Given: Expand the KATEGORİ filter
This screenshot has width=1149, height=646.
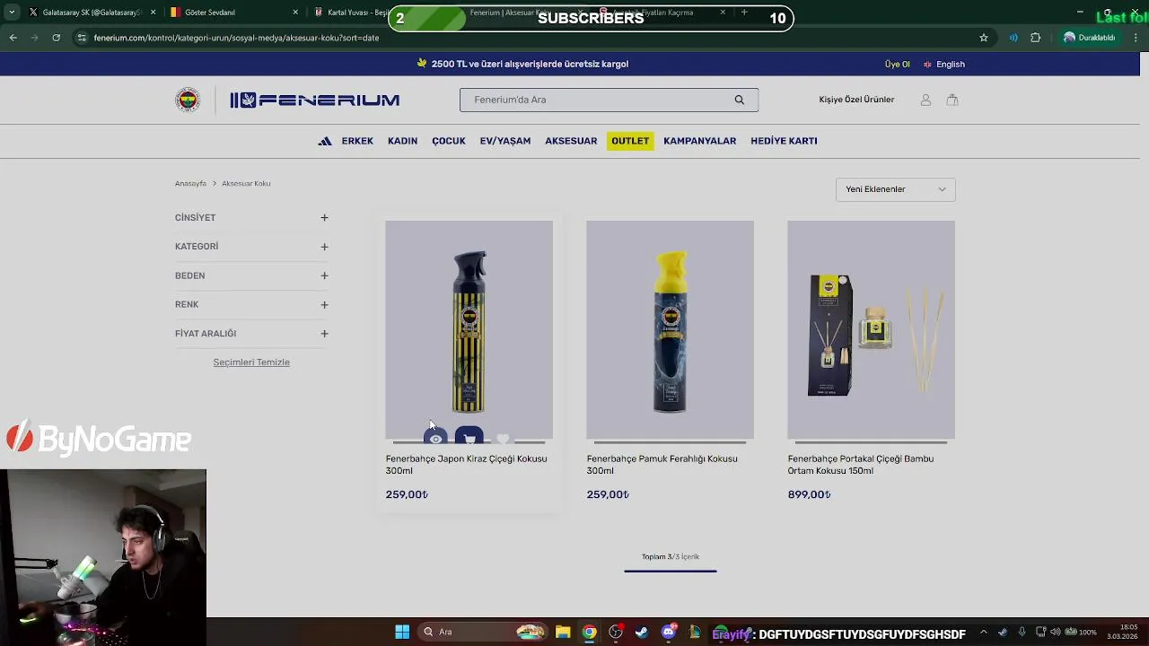Looking at the screenshot, I should tap(324, 247).
